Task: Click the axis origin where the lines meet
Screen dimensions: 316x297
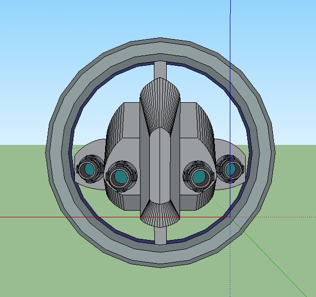Action: 230,217
